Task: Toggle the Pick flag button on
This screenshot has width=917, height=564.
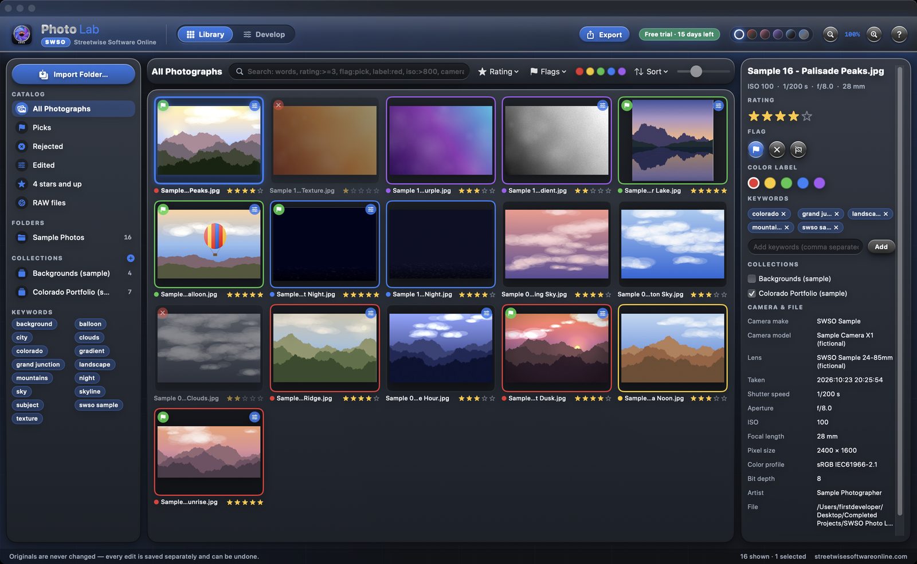Action: pyautogui.click(x=755, y=149)
